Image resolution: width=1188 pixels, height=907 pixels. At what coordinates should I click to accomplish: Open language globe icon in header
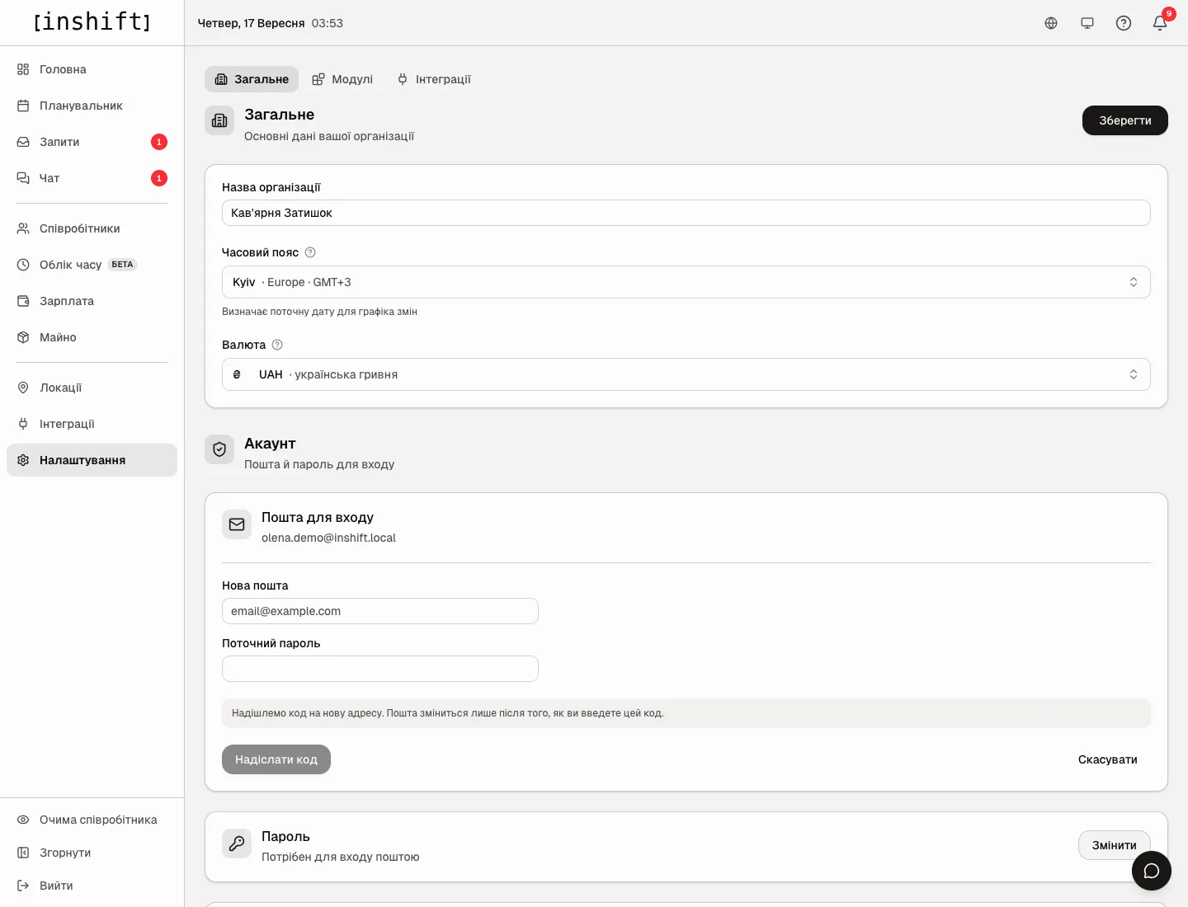point(1051,23)
